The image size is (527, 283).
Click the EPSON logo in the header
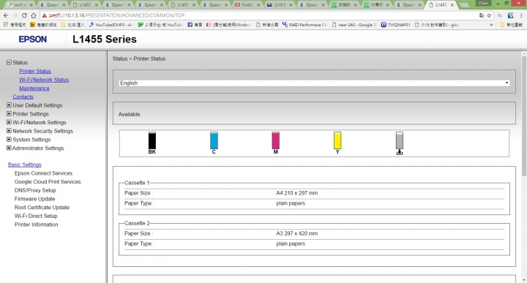[33, 39]
